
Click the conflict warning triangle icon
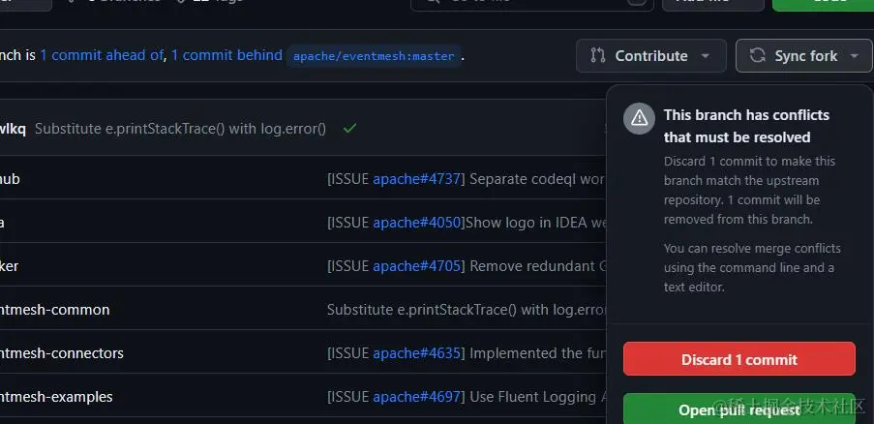click(x=639, y=118)
